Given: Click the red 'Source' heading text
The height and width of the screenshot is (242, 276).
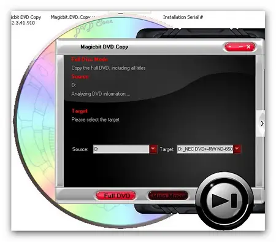Looking at the screenshot, I should (x=80, y=77).
